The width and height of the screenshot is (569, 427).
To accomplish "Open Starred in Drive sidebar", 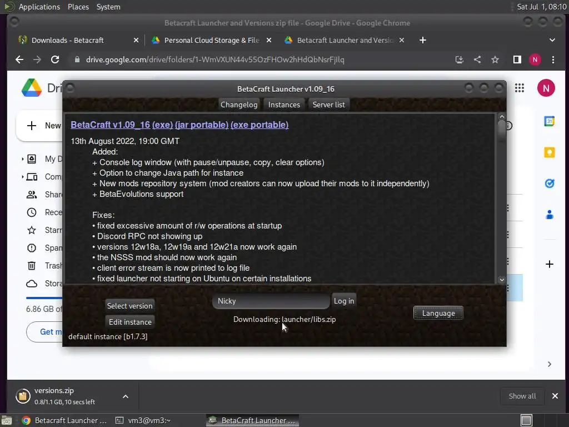I will tap(43, 230).
